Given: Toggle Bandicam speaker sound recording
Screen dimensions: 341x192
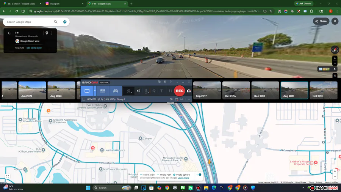Looking at the screenshot, I should click(x=138, y=91).
